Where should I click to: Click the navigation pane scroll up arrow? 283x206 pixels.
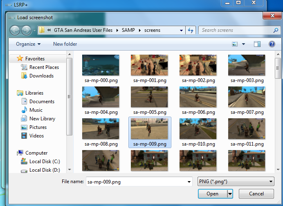coord(70,54)
